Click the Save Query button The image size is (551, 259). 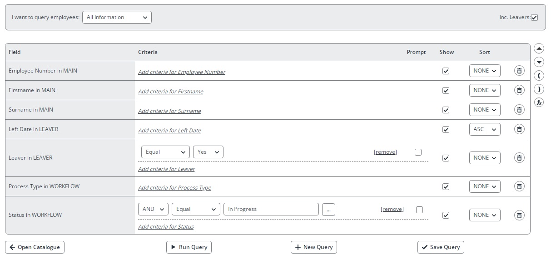point(440,247)
